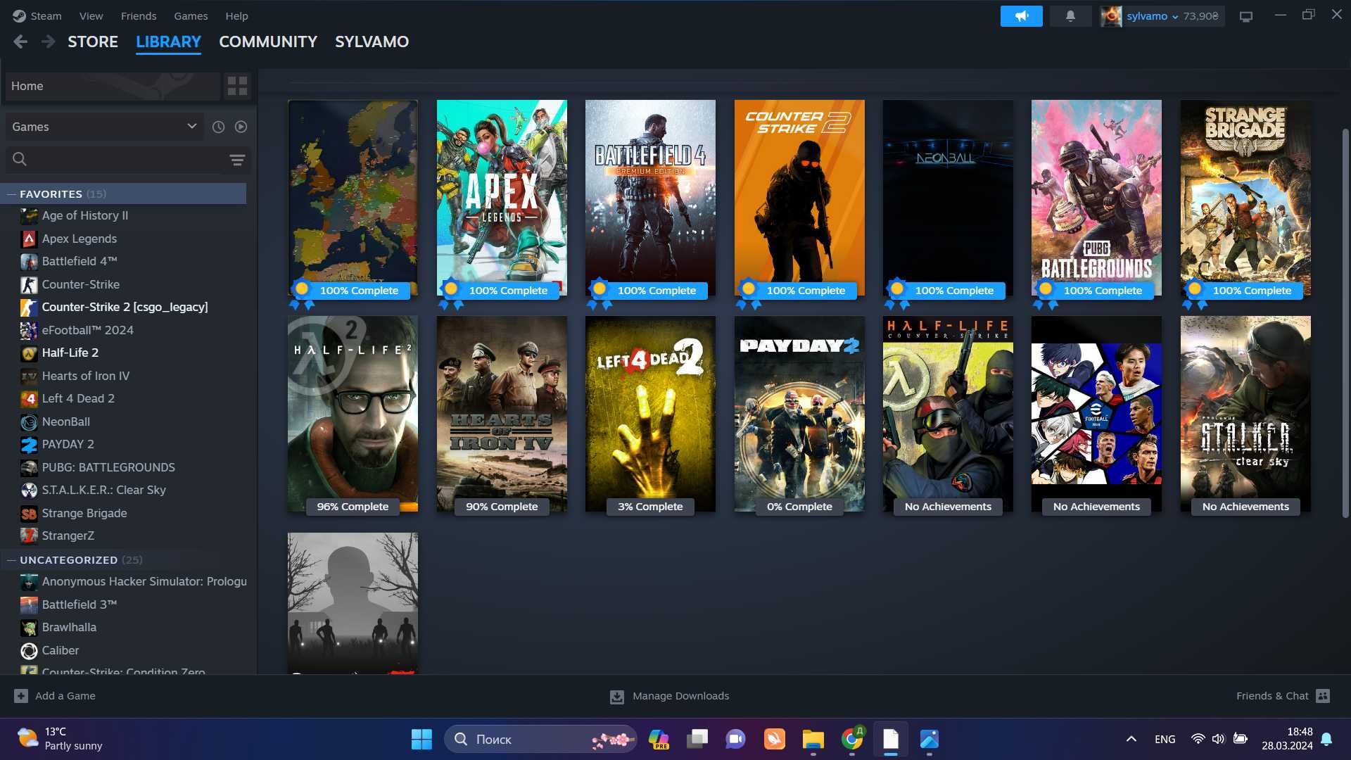
Task: Show hidden tray icons chevron
Action: 1131,739
